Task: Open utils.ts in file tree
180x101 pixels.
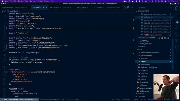Action: point(143,79)
